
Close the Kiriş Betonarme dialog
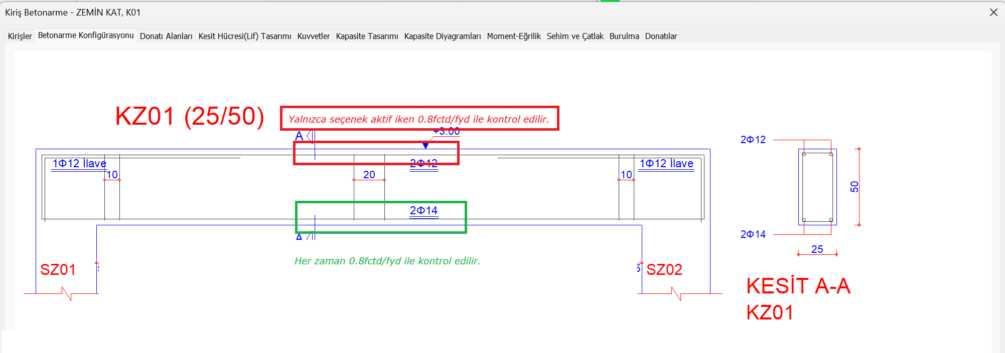point(993,13)
